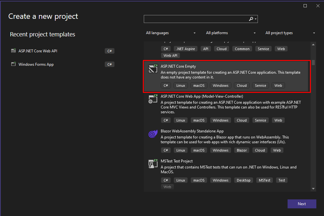324x216 pixels.
Task: Click the MSTest tag
Action: pyautogui.click(x=265, y=180)
